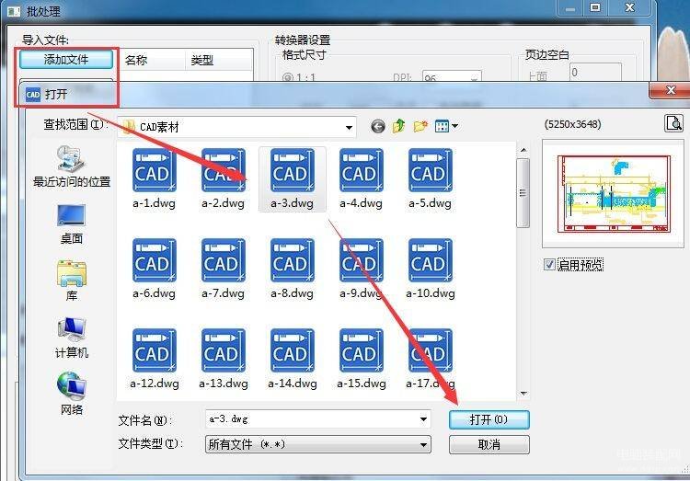
Task: Expand the 文件类型 dropdown list
Action: pyautogui.click(x=423, y=445)
